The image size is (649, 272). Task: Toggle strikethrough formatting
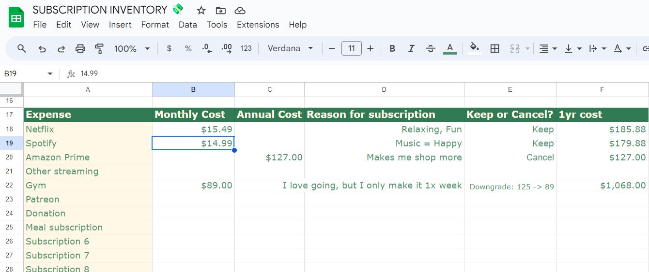(x=431, y=48)
